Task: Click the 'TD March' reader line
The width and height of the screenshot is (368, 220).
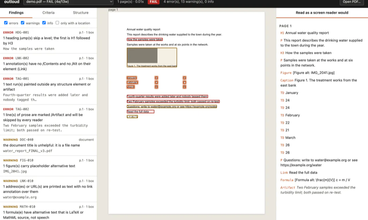Action: click(x=288, y=137)
